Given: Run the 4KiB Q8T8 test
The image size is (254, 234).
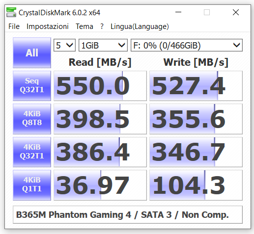Looking at the screenshot, I should point(32,119).
